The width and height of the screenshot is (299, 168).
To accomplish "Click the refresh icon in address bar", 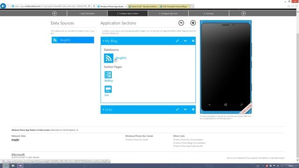I will 94,6.
